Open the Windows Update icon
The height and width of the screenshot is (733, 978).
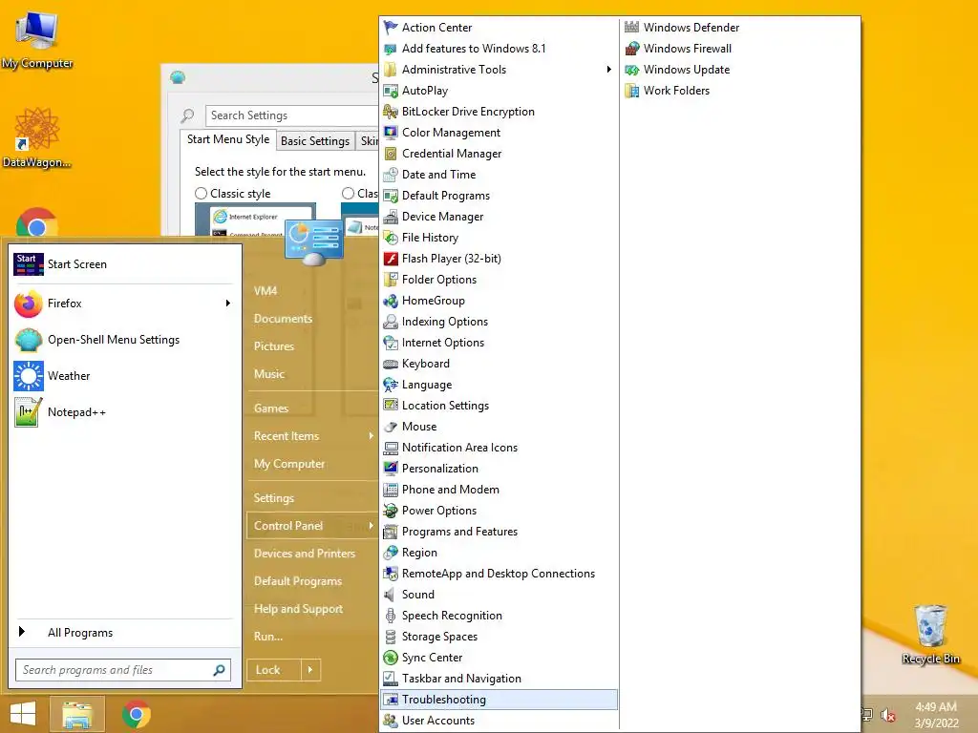632,69
